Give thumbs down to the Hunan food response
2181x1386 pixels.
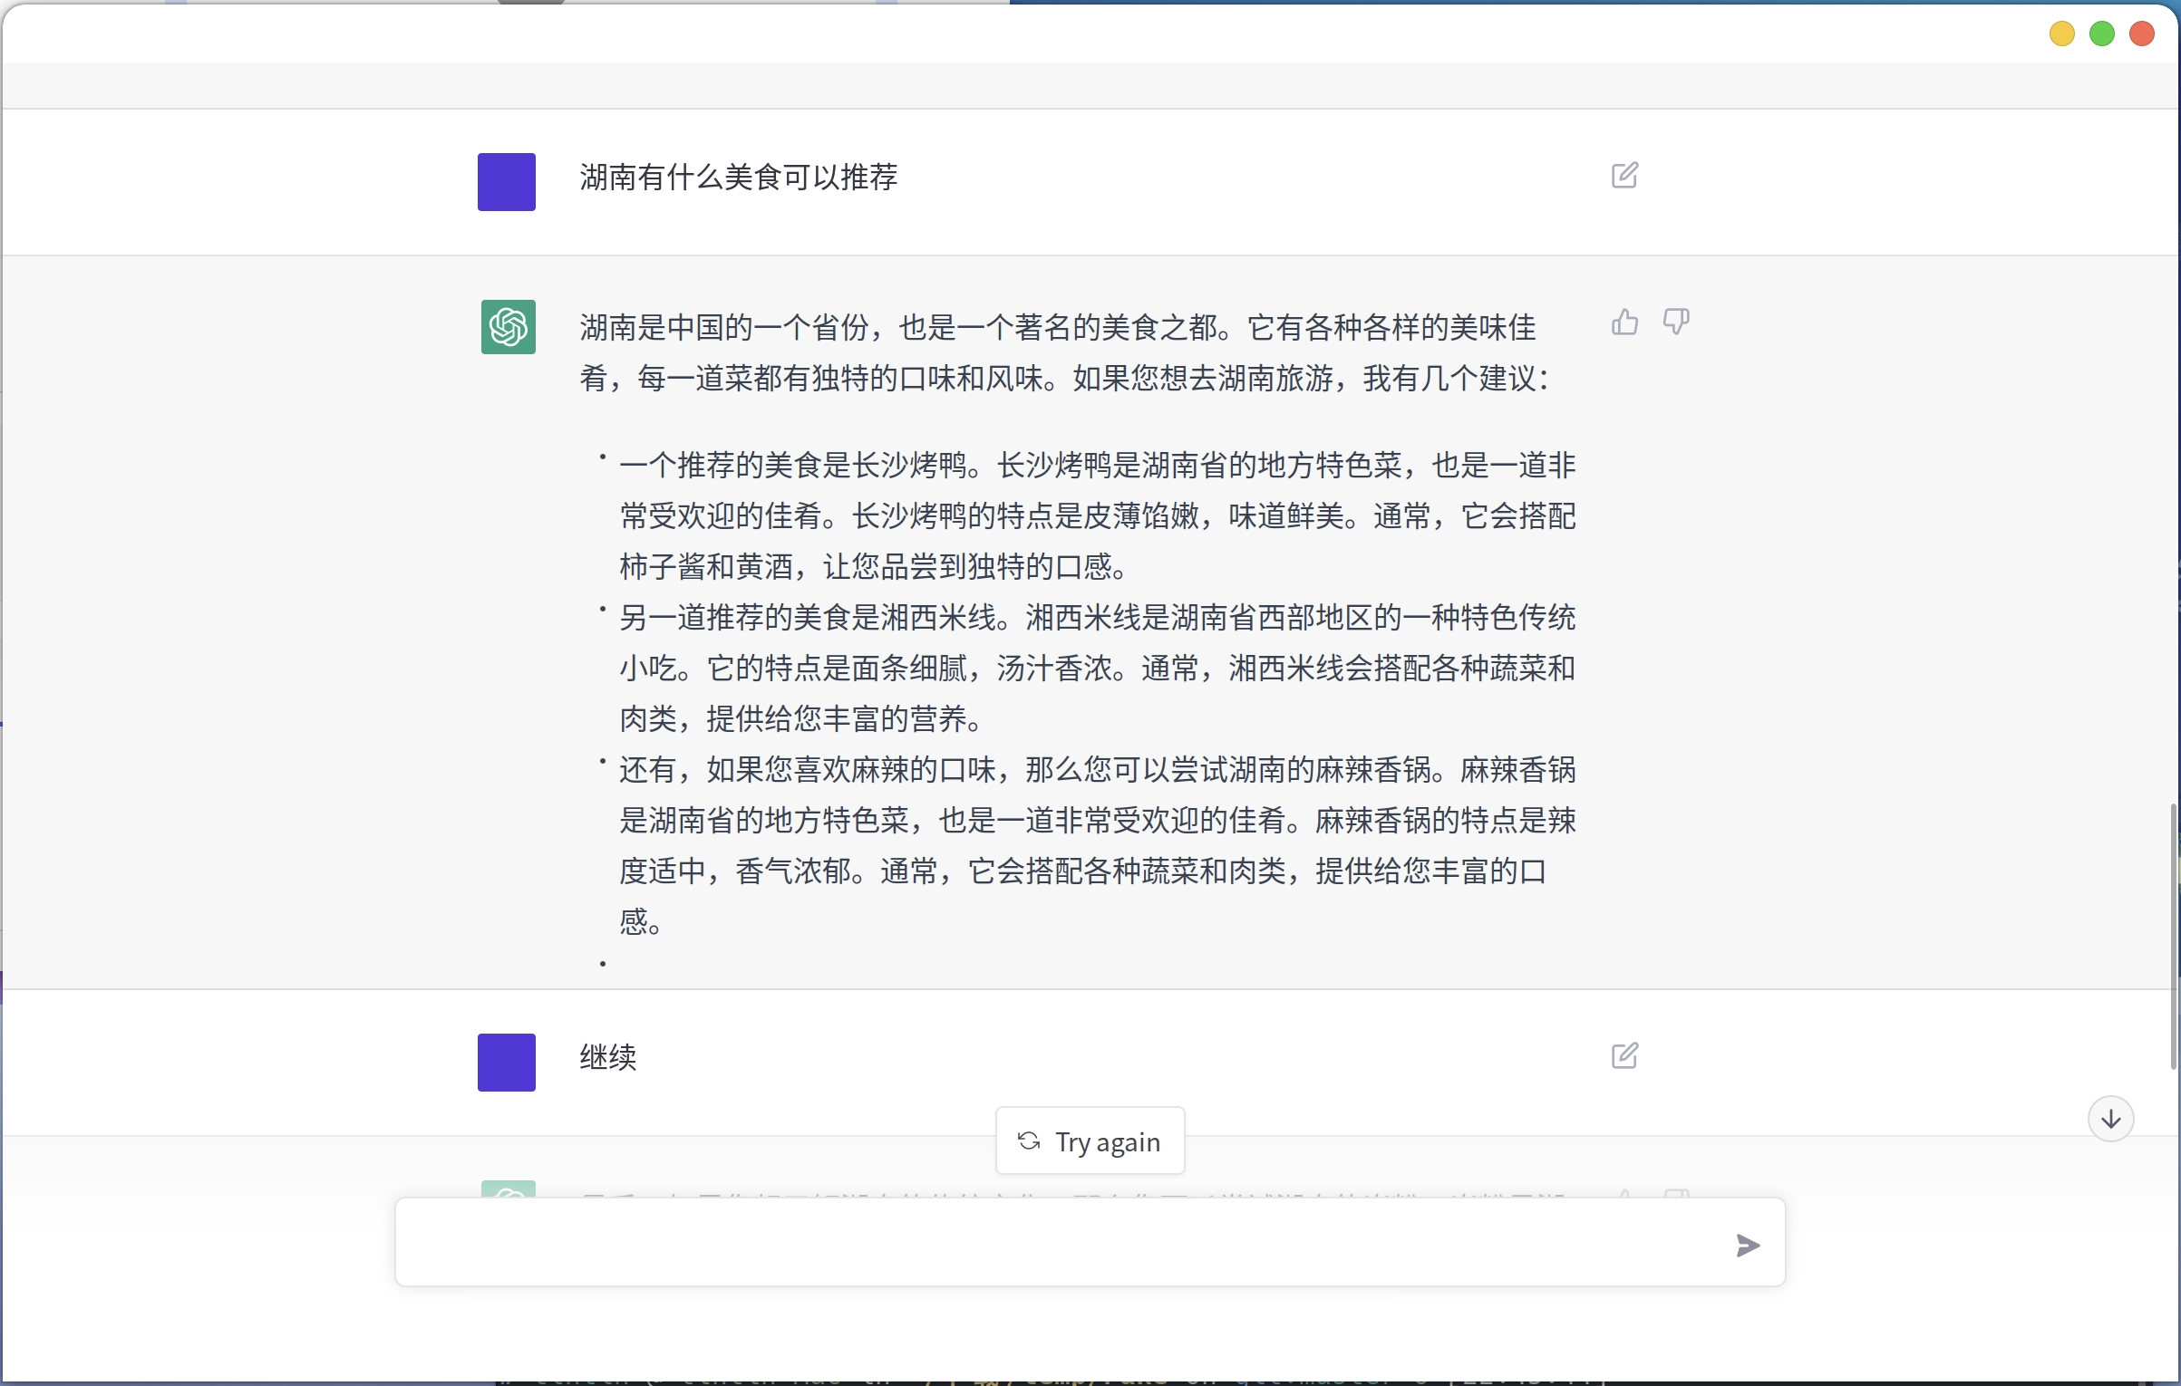1675,322
